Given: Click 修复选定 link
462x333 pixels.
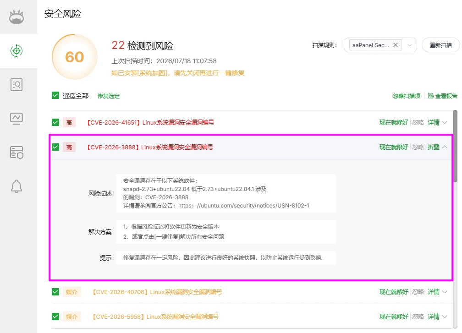Looking at the screenshot, I should coord(109,96).
